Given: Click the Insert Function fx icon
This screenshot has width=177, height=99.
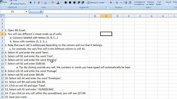Looking at the screenshot, I should pos(41,12).
